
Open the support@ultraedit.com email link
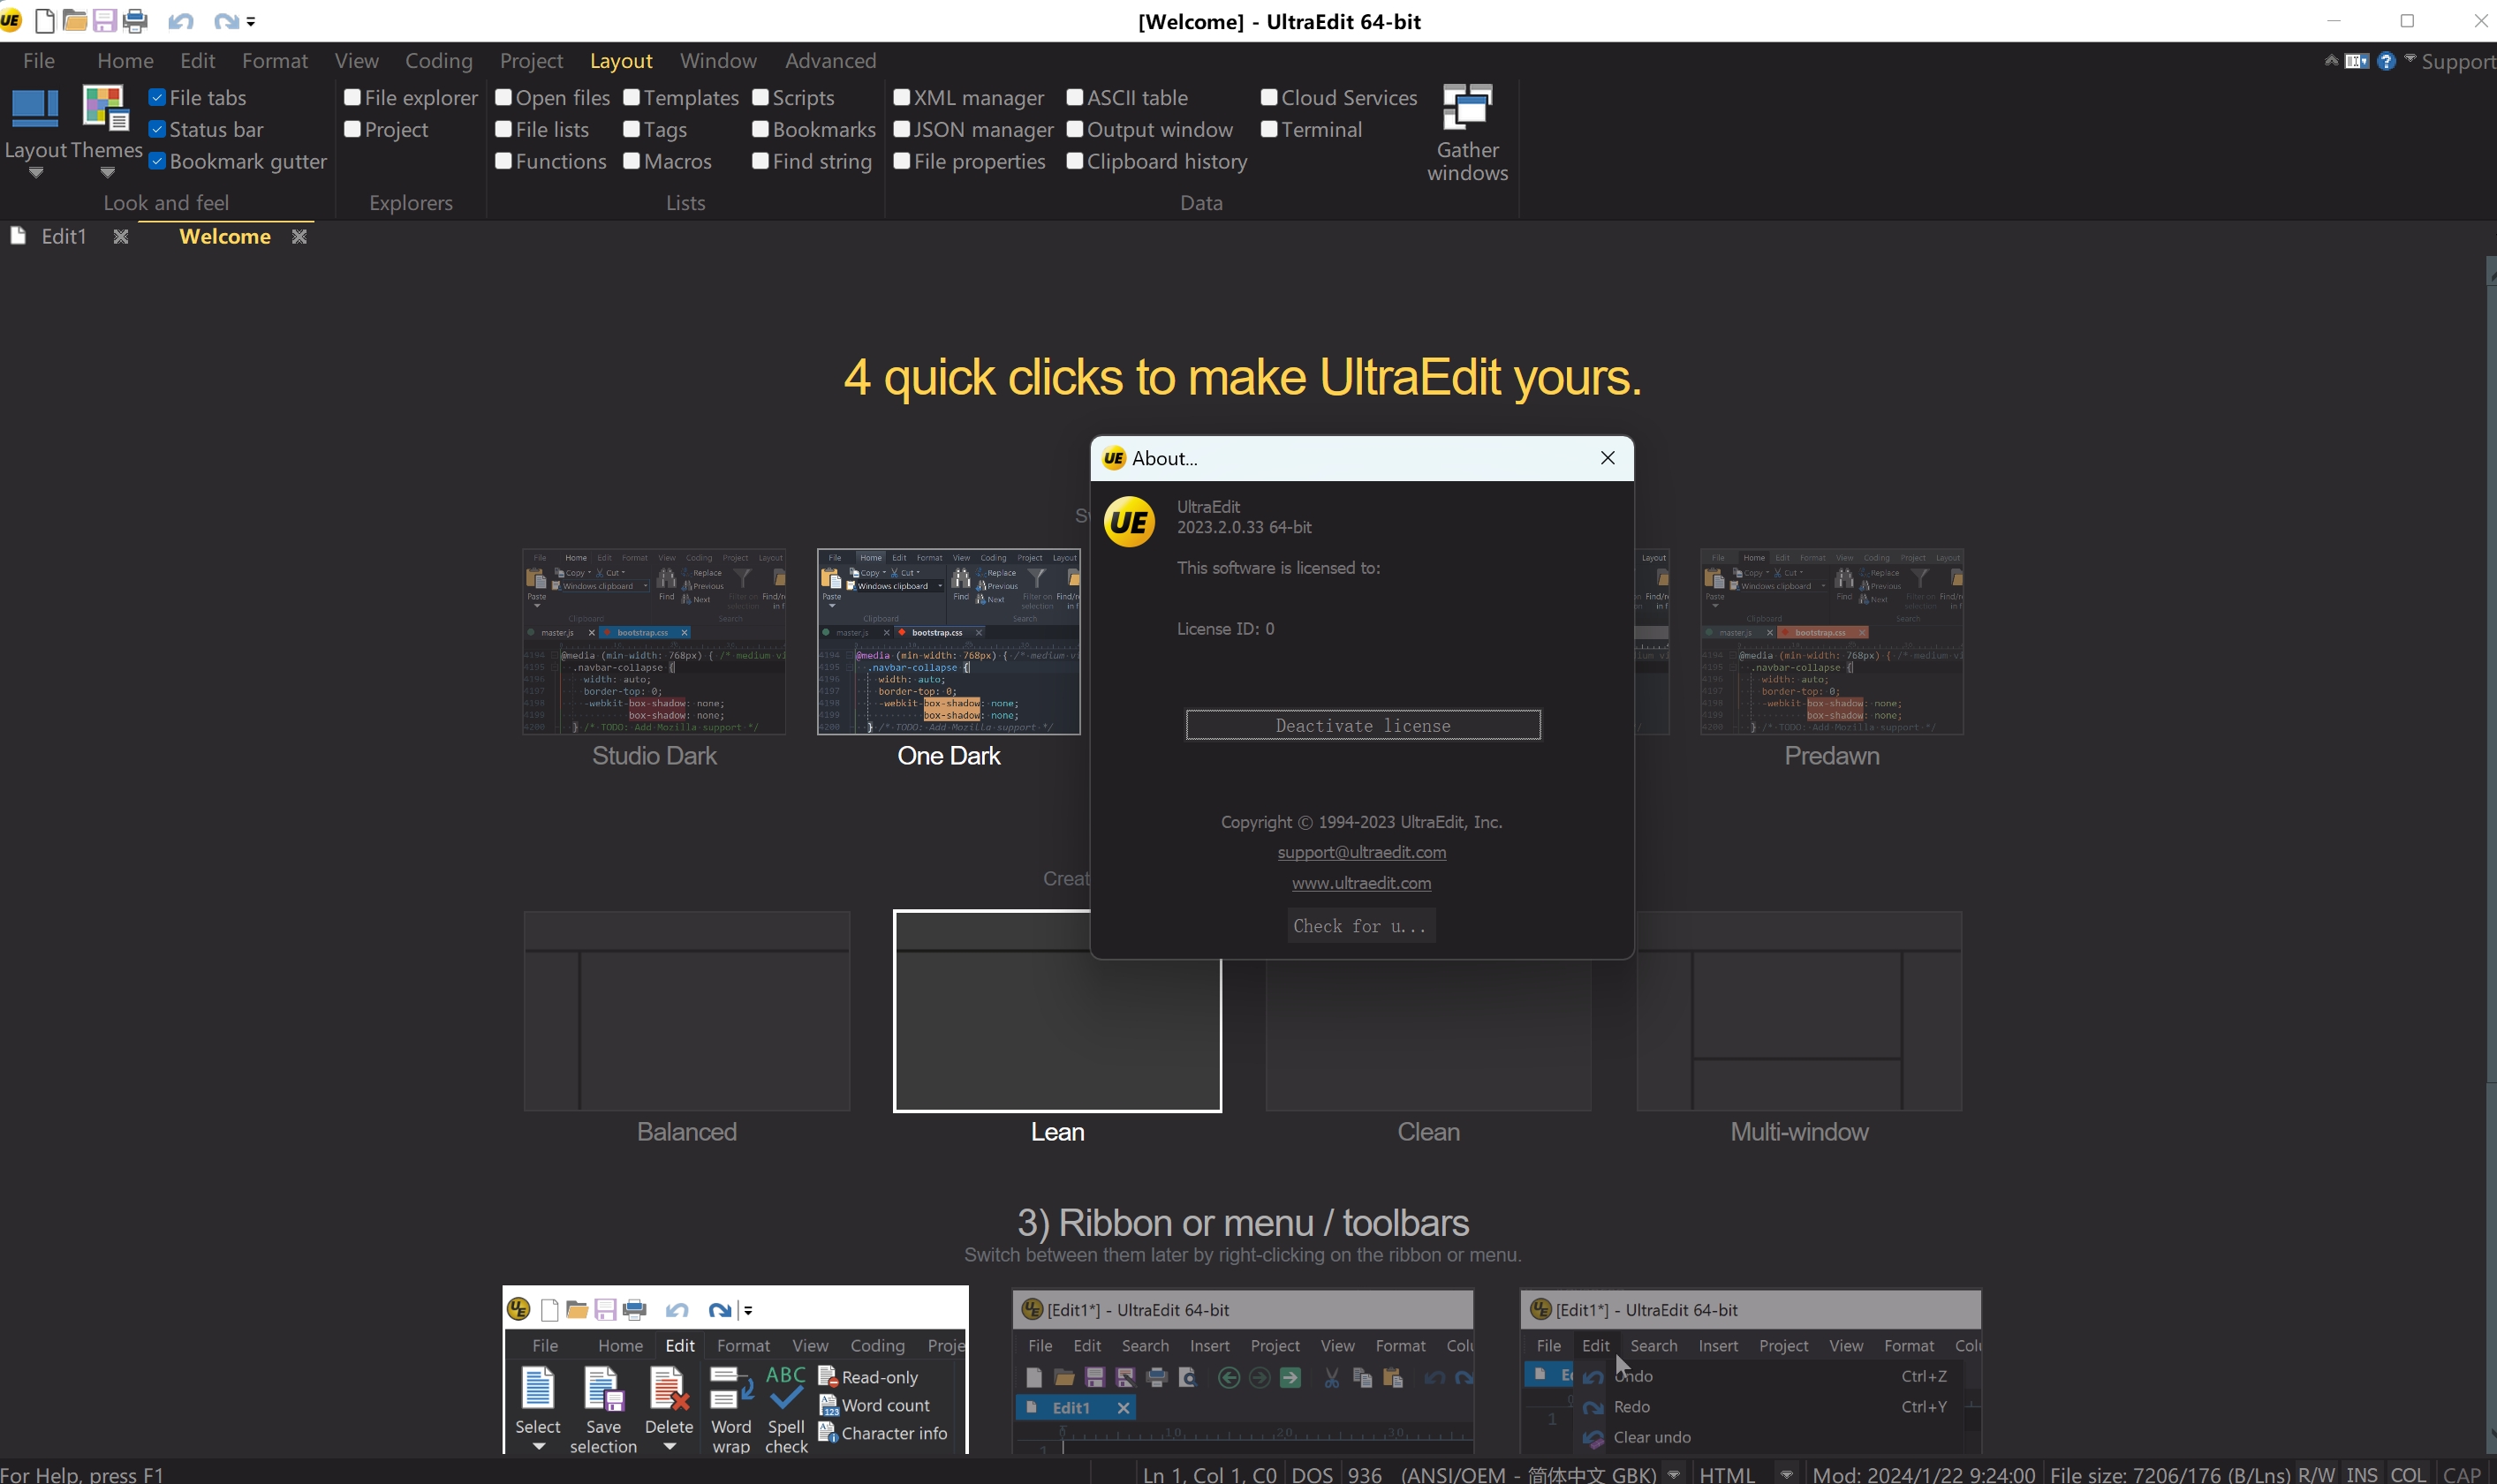(x=1361, y=852)
